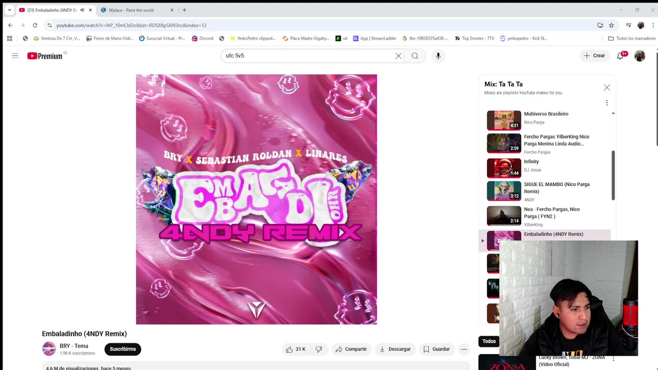Open the YouTube hamburger guide menu
Viewport: 658px width, 370px height.
[15, 55]
